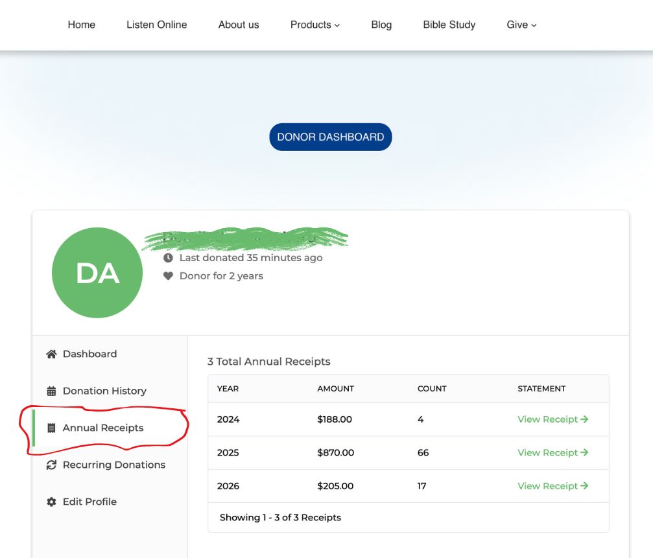The height and width of the screenshot is (558, 653).
Task: Switch to Recurring Donations tab
Action: (114, 465)
